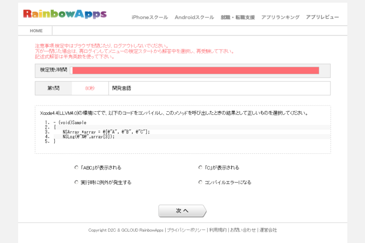Click the - (void)Sample code line
The width and height of the screenshot is (365, 243).
tap(70, 123)
